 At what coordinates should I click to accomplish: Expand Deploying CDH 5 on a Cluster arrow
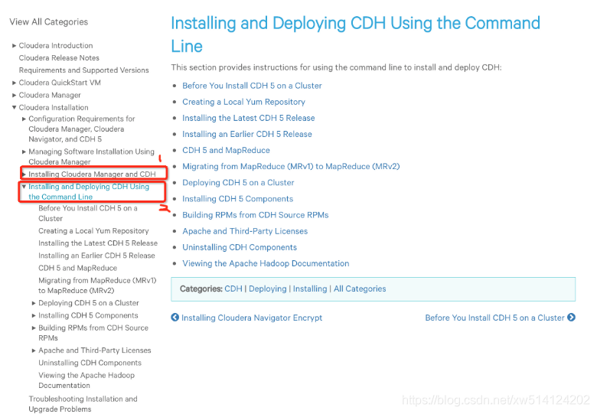[34, 303]
